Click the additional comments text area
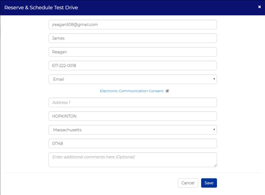This screenshot has height=195, width=265. coord(133,160)
